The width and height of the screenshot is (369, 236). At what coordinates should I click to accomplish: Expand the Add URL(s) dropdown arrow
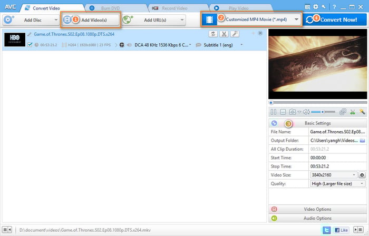pyautogui.click(x=182, y=20)
